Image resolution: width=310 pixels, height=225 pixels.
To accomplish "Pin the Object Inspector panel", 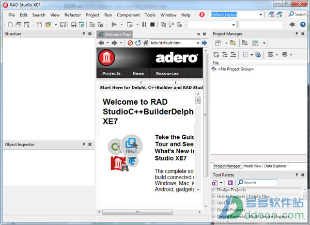I will coord(84,144).
